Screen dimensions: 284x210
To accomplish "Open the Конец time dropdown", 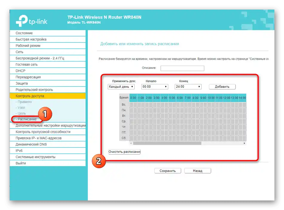I will [188, 87].
